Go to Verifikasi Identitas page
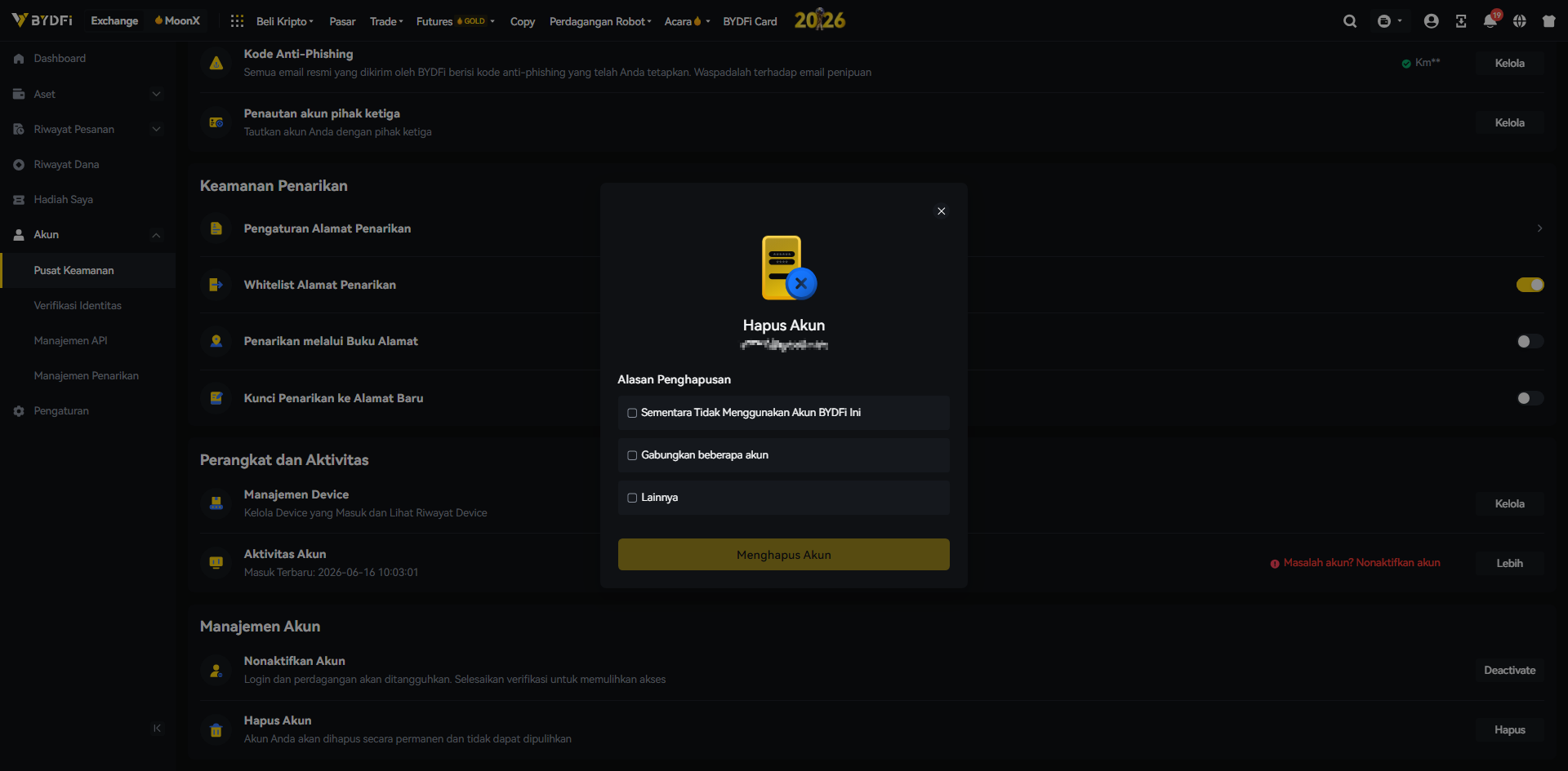1568x771 pixels. coord(78,306)
